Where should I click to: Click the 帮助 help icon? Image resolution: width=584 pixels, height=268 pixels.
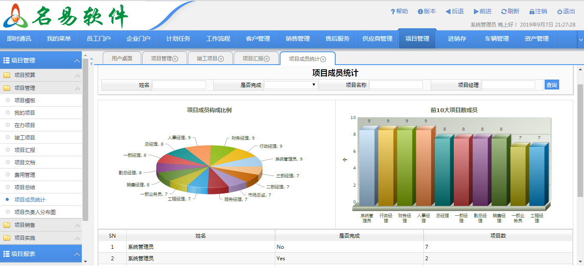tap(393, 12)
